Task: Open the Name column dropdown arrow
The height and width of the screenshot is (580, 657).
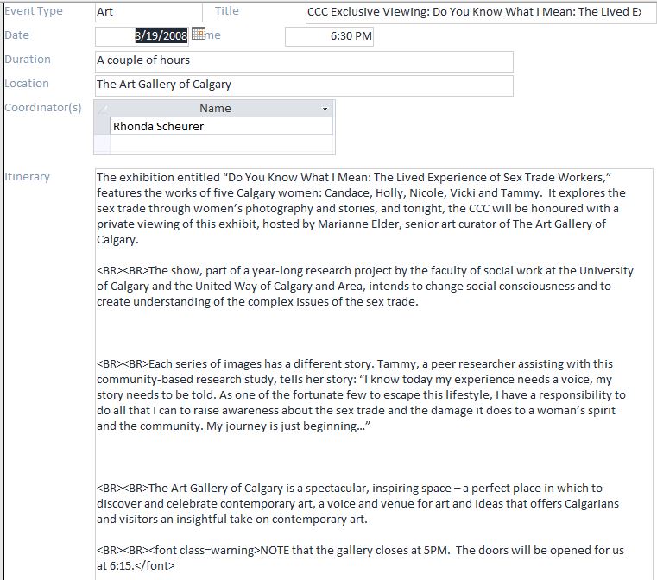Action: coord(325,109)
